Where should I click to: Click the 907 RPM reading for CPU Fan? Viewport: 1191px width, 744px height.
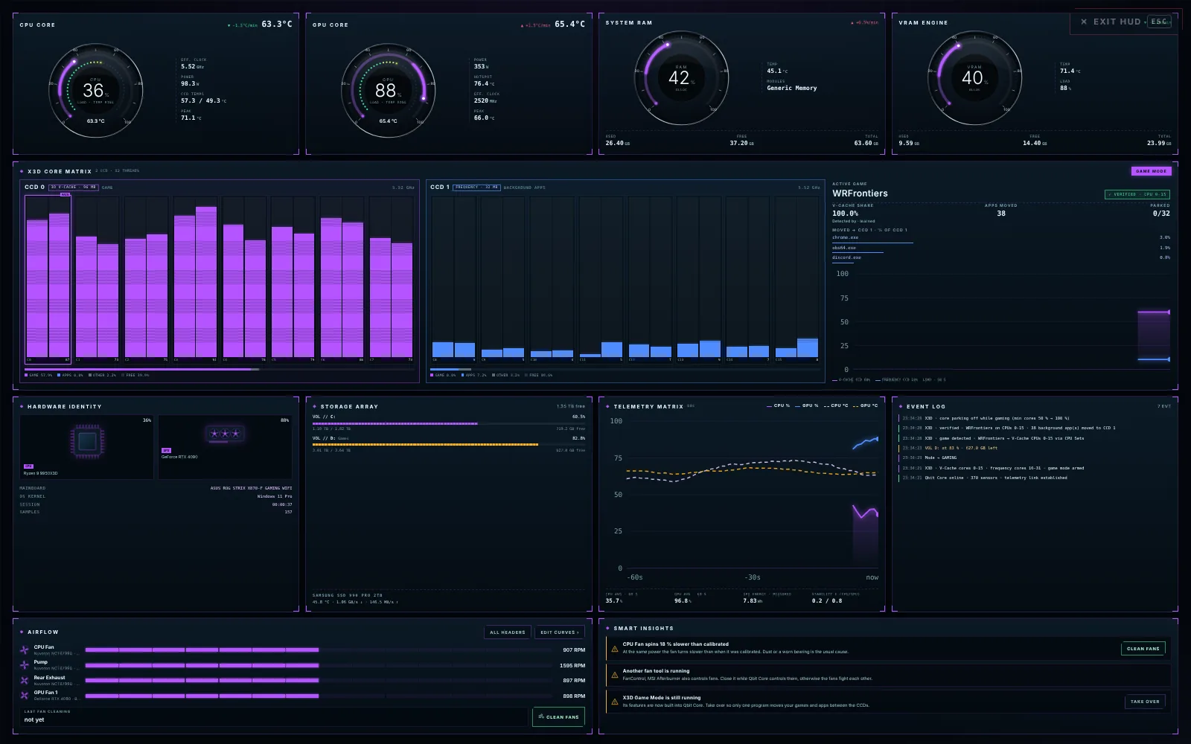pos(573,650)
